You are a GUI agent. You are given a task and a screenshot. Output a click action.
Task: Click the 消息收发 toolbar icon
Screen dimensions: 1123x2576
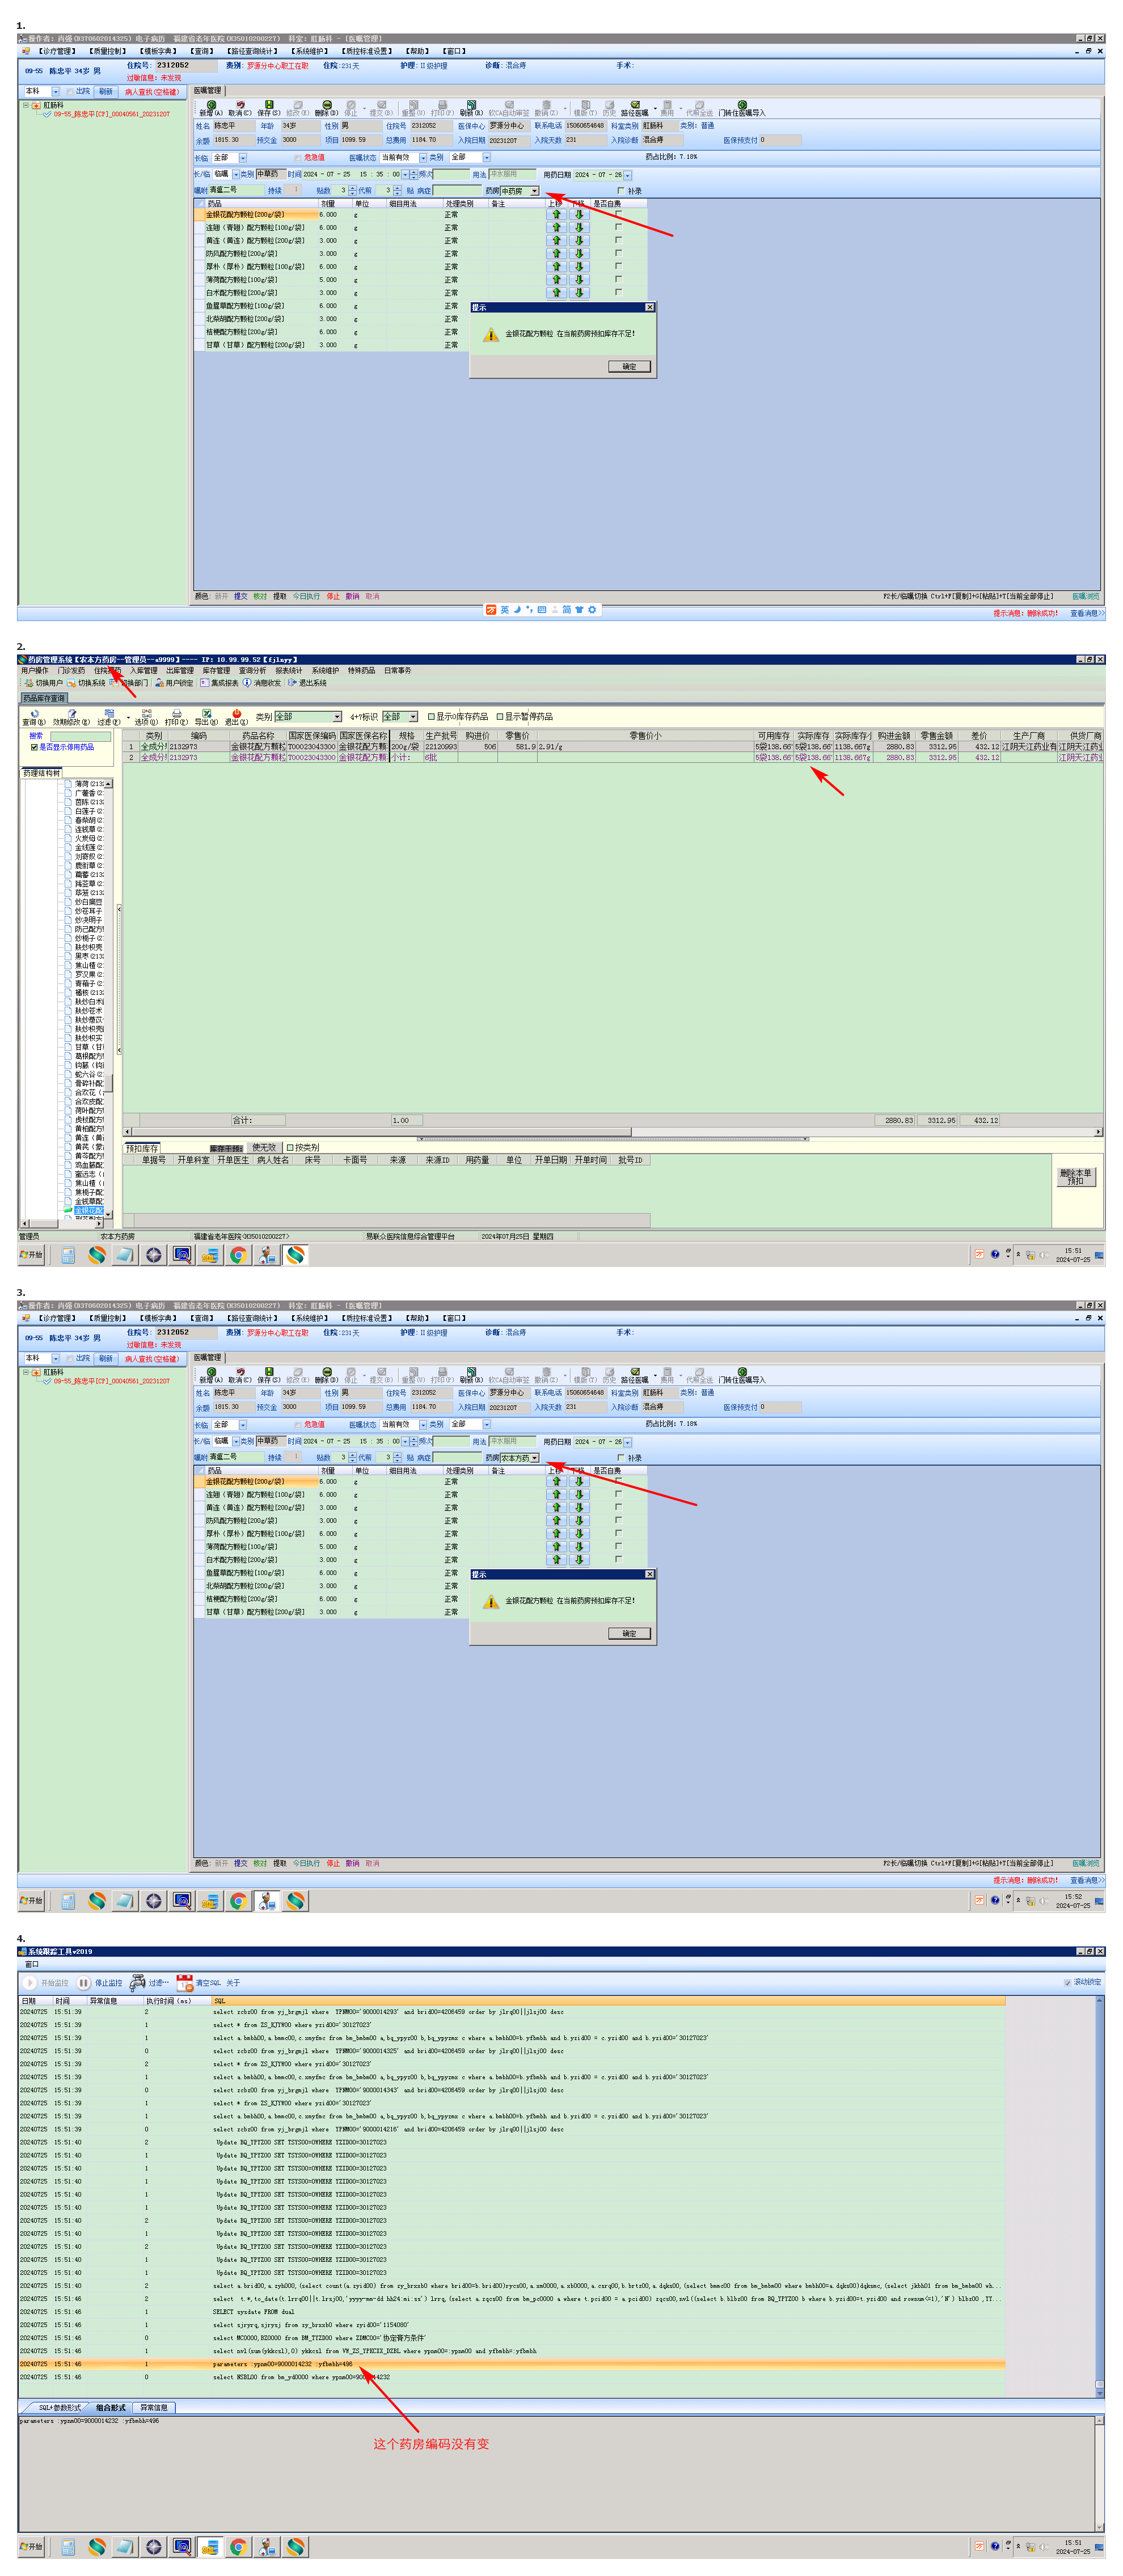coord(247,683)
